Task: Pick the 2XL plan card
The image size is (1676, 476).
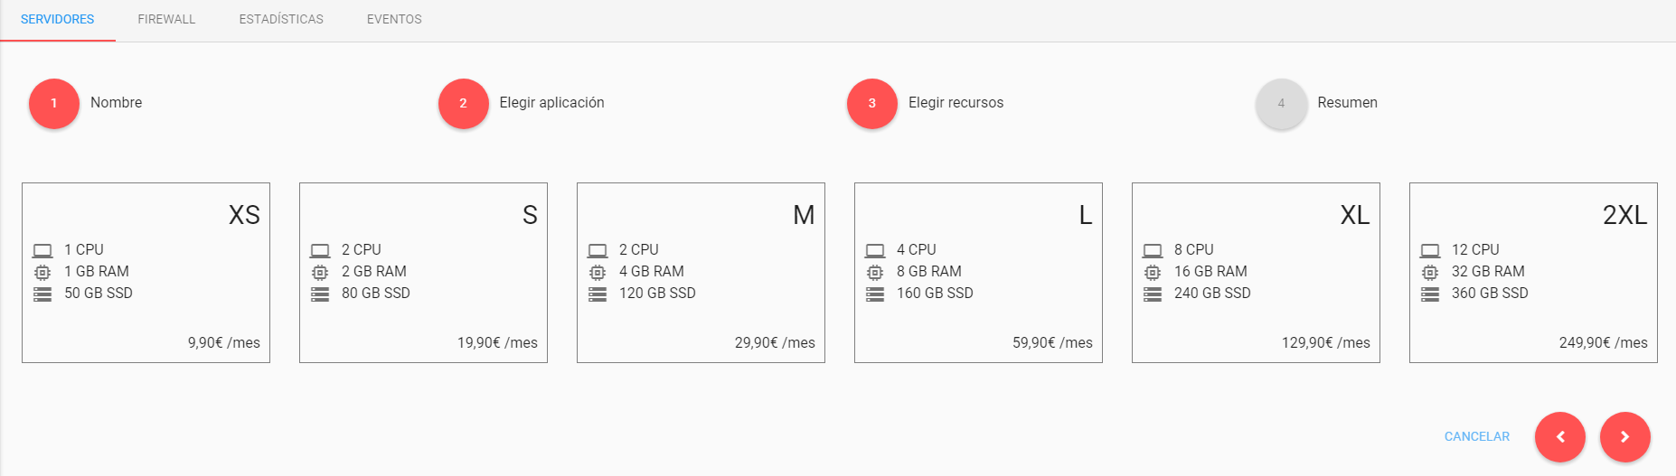Action: tap(1533, 273)
